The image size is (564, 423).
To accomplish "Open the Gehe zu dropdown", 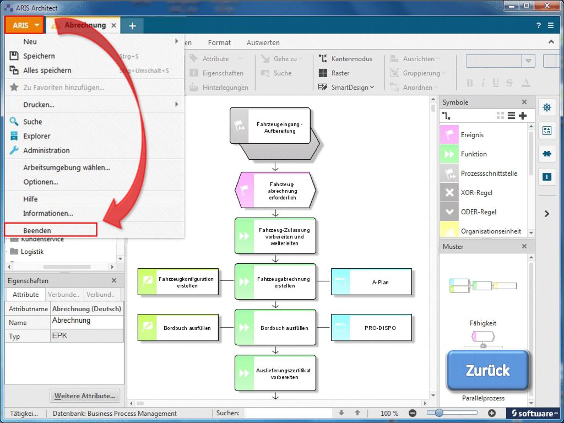I will [281, 58].
